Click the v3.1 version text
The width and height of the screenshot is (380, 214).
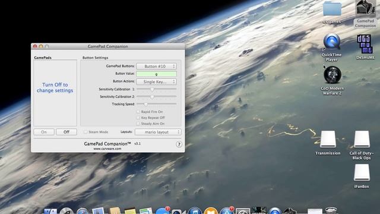[x=137, y=144]
